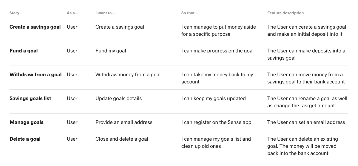Click the 'Provide an email address' cell

click(x=124, y=122)
